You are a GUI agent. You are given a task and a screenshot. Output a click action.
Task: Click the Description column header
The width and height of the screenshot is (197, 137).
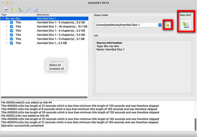[43, 15]
